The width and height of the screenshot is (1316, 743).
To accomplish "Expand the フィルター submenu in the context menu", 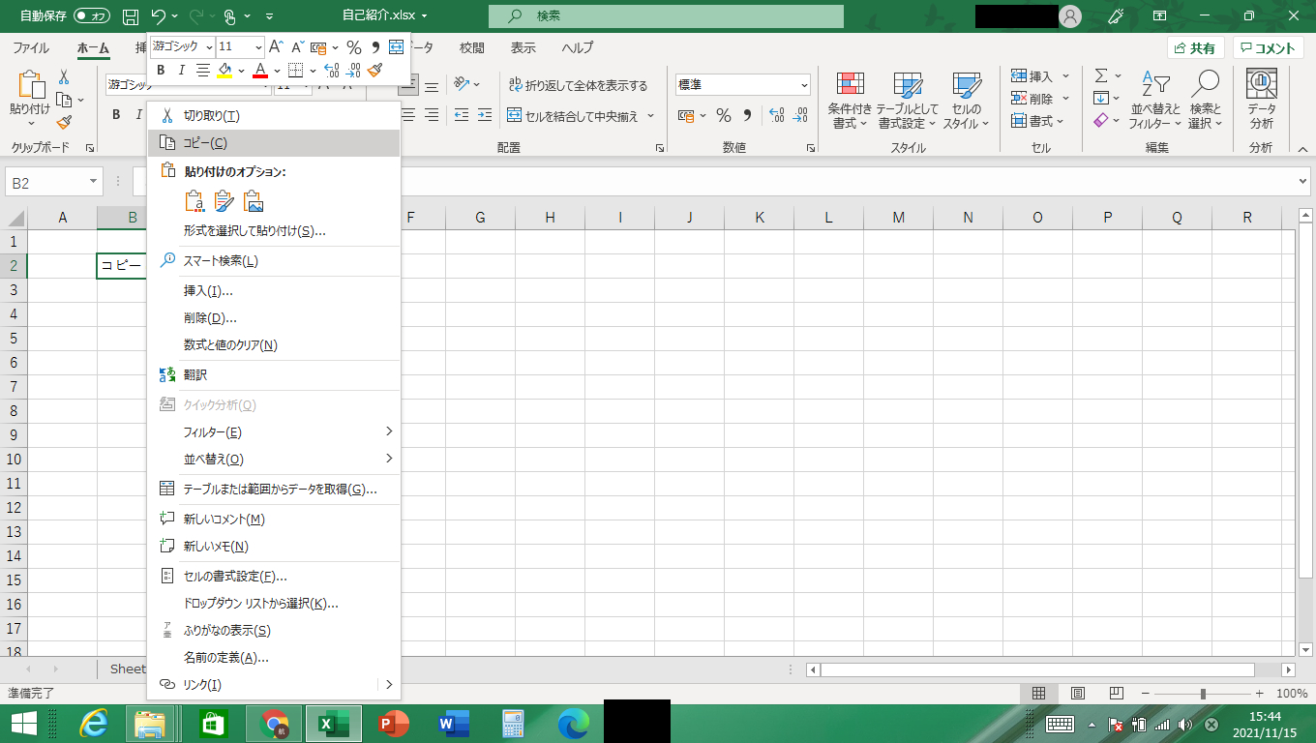I will pyautogui.click(x=390, y=431).
